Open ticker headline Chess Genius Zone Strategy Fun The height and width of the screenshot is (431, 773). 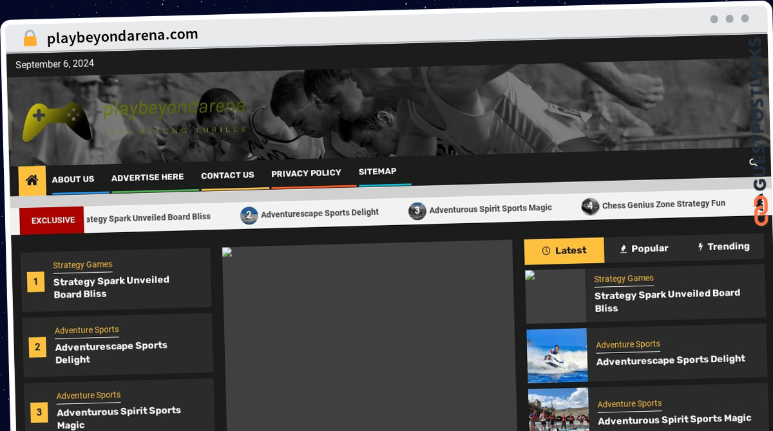coord(663,204)
